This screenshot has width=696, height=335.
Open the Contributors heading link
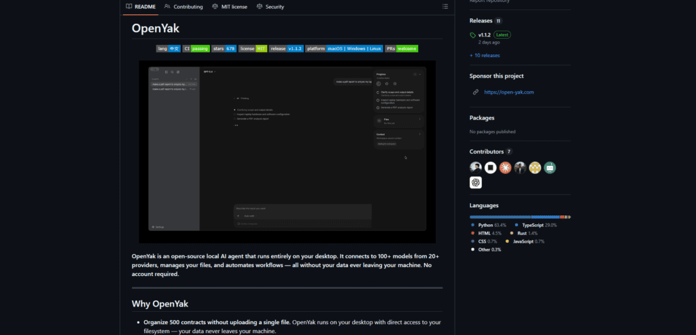487,152
